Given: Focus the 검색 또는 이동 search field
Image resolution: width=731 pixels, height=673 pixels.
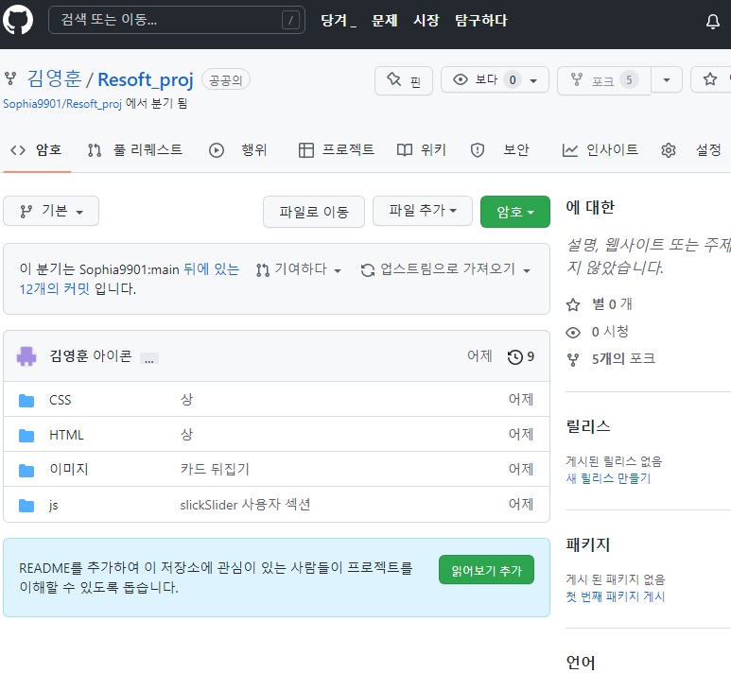Looking at the screenshot, I should pos(177,20).
